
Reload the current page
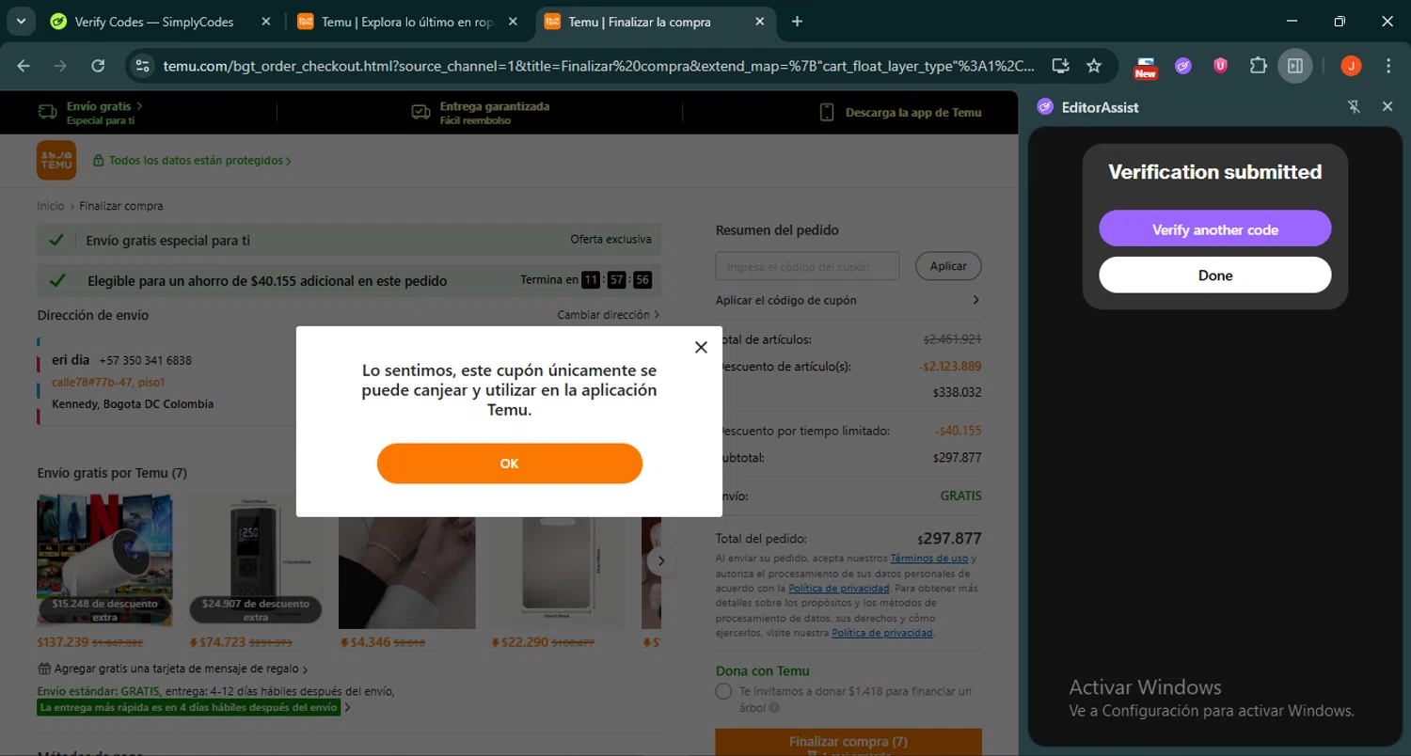point(98,66)
